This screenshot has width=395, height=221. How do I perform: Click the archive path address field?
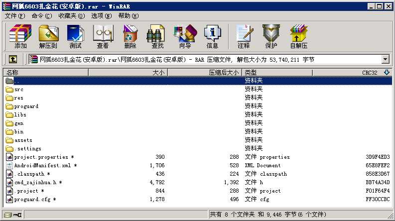(205, 59)
